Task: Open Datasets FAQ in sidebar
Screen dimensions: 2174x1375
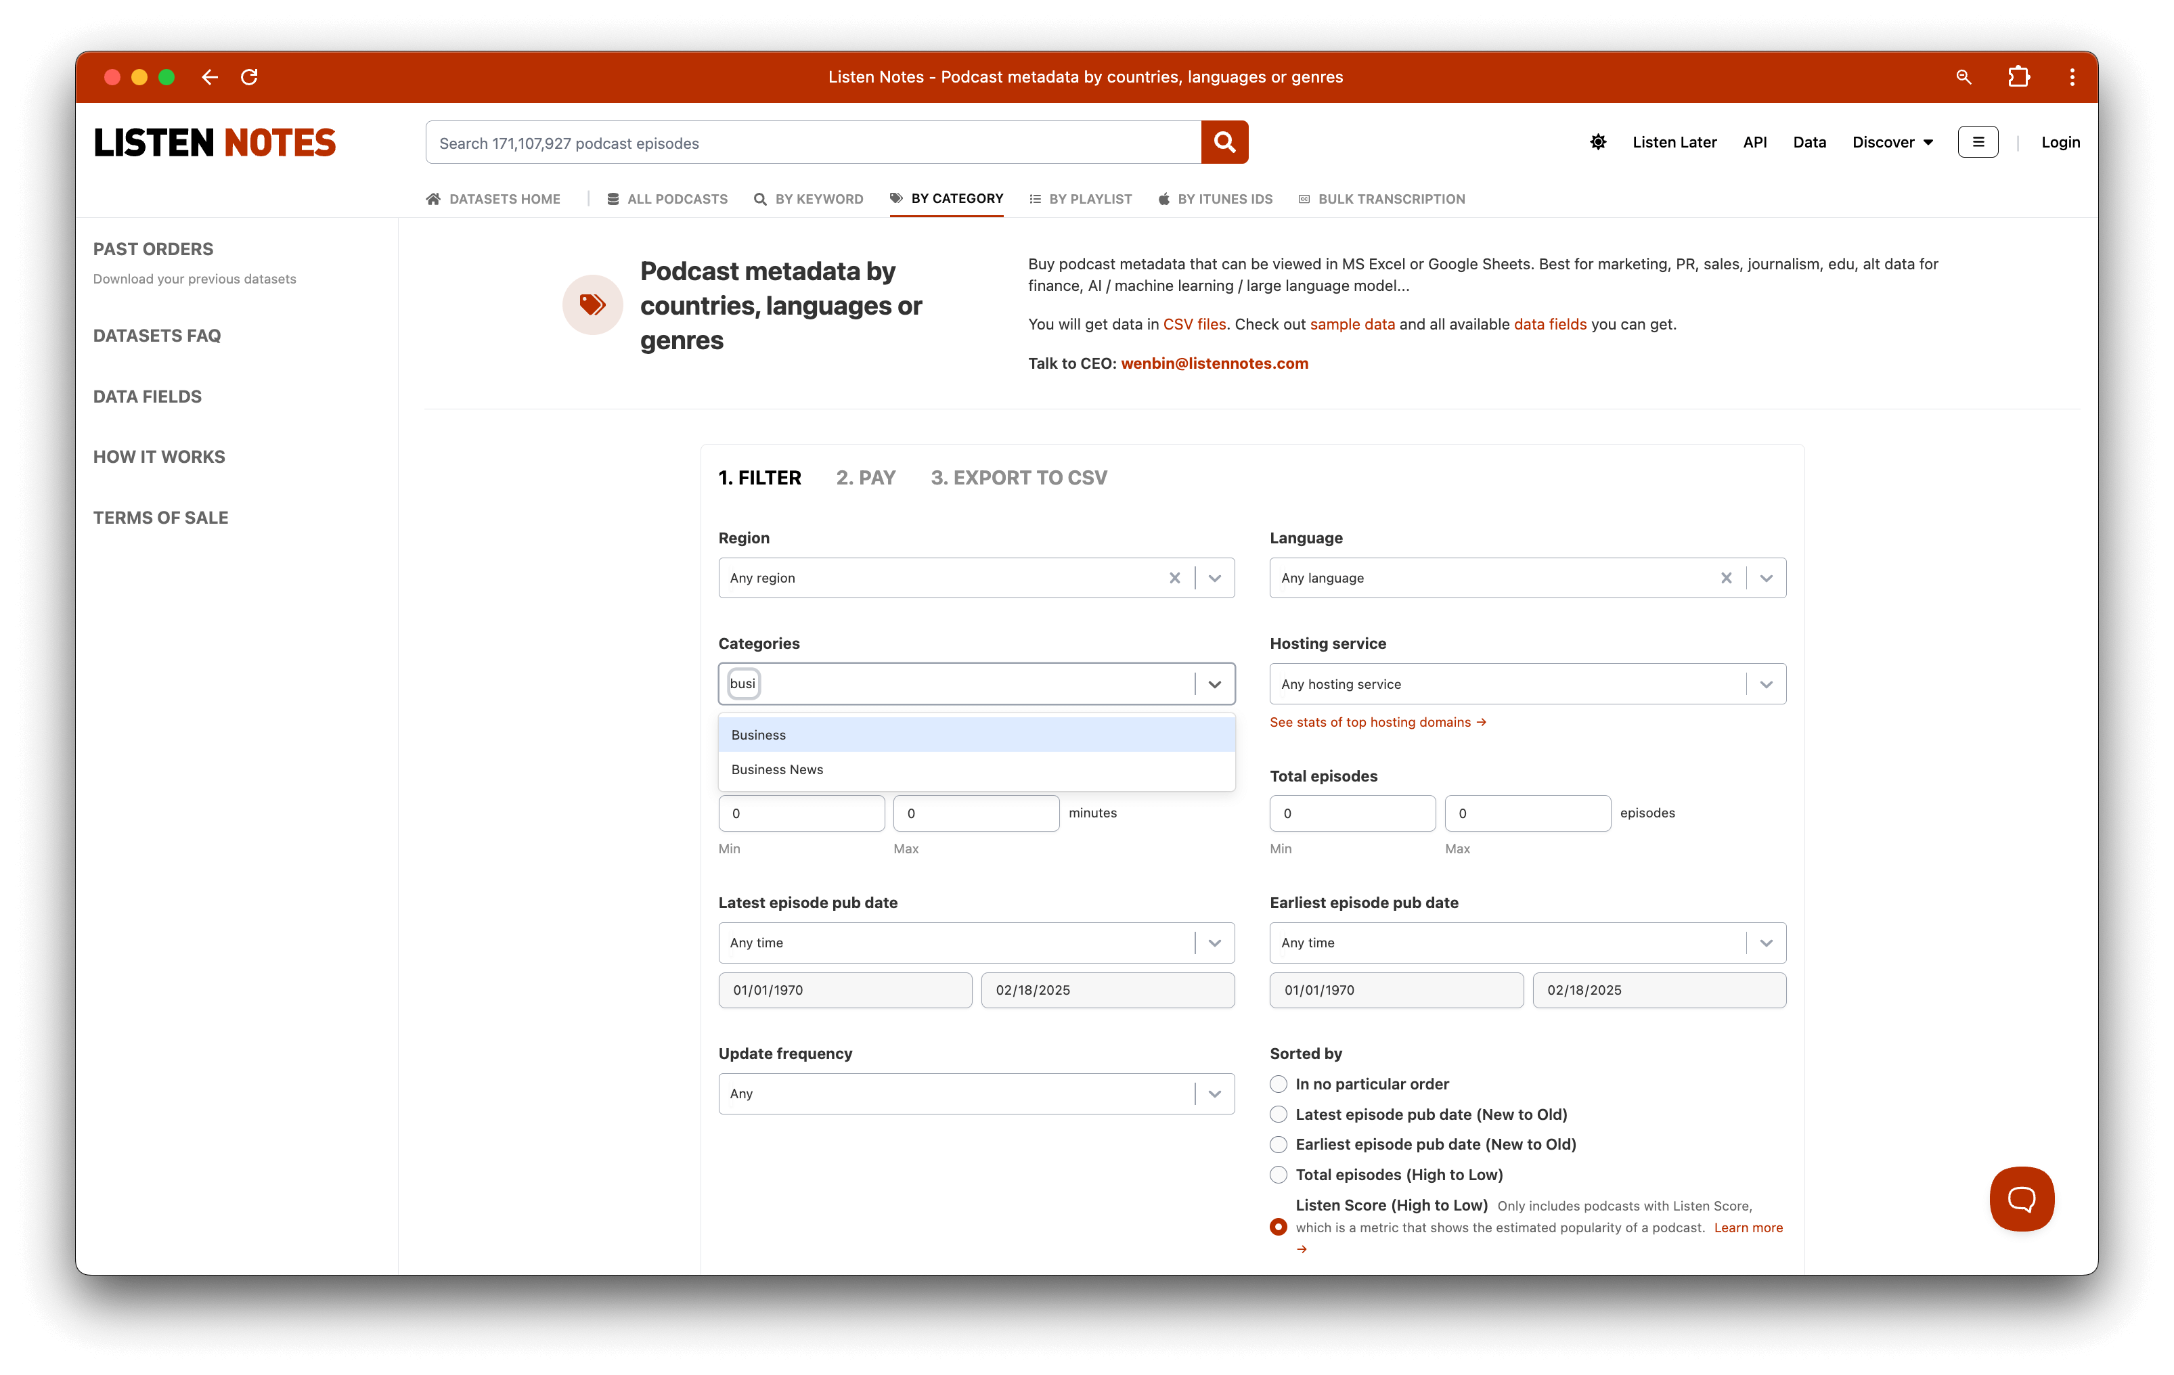Action: [x=157, y=336]
